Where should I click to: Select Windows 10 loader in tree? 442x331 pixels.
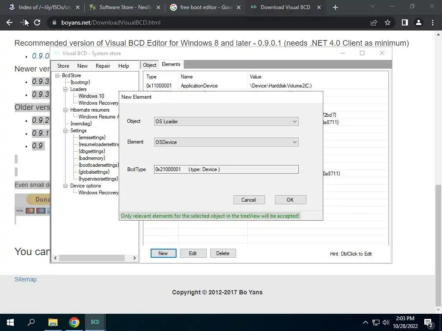click(91, 96)
